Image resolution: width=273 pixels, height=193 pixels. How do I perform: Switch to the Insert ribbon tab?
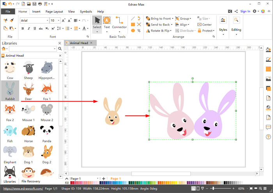pos(36,12)
